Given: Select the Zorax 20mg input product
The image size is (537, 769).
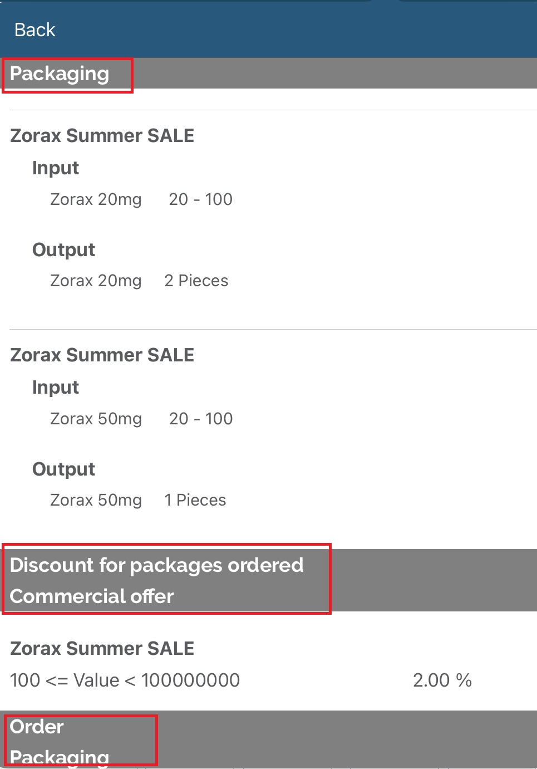Looking at the screenshot, I should [96, 199].
